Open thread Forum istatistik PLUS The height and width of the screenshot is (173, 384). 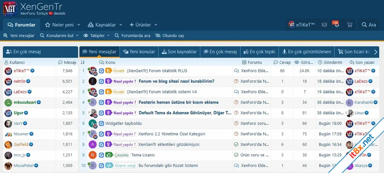coord(157,71)
